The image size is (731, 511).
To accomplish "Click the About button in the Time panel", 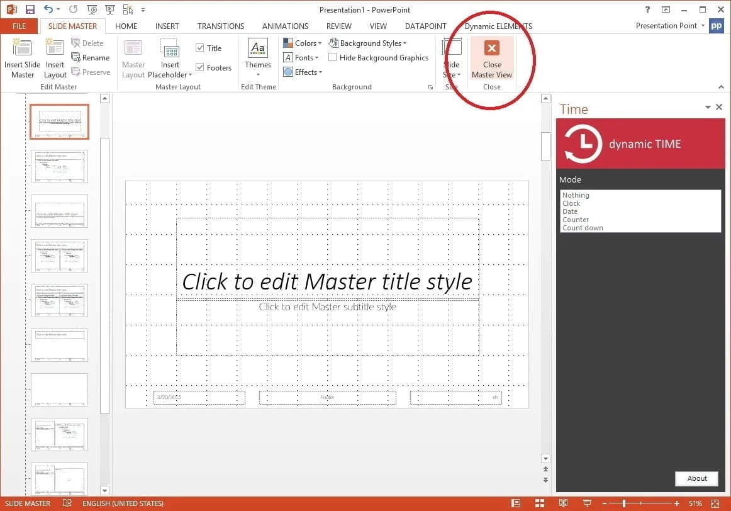I will tap(696, 478).
